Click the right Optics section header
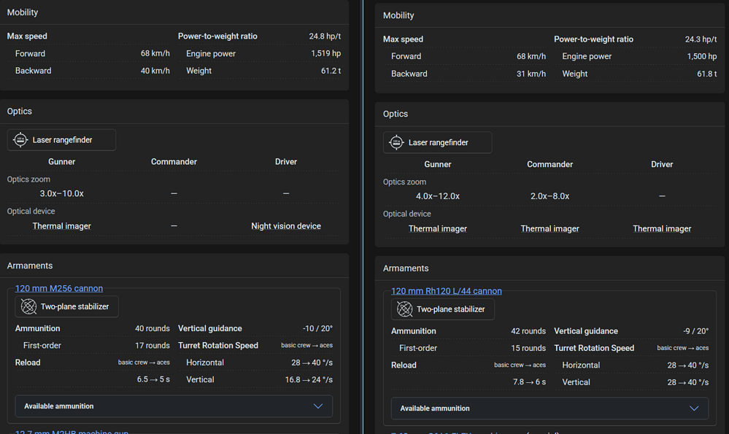The height and width of the screenshot is (434, 729). point(396,114)
